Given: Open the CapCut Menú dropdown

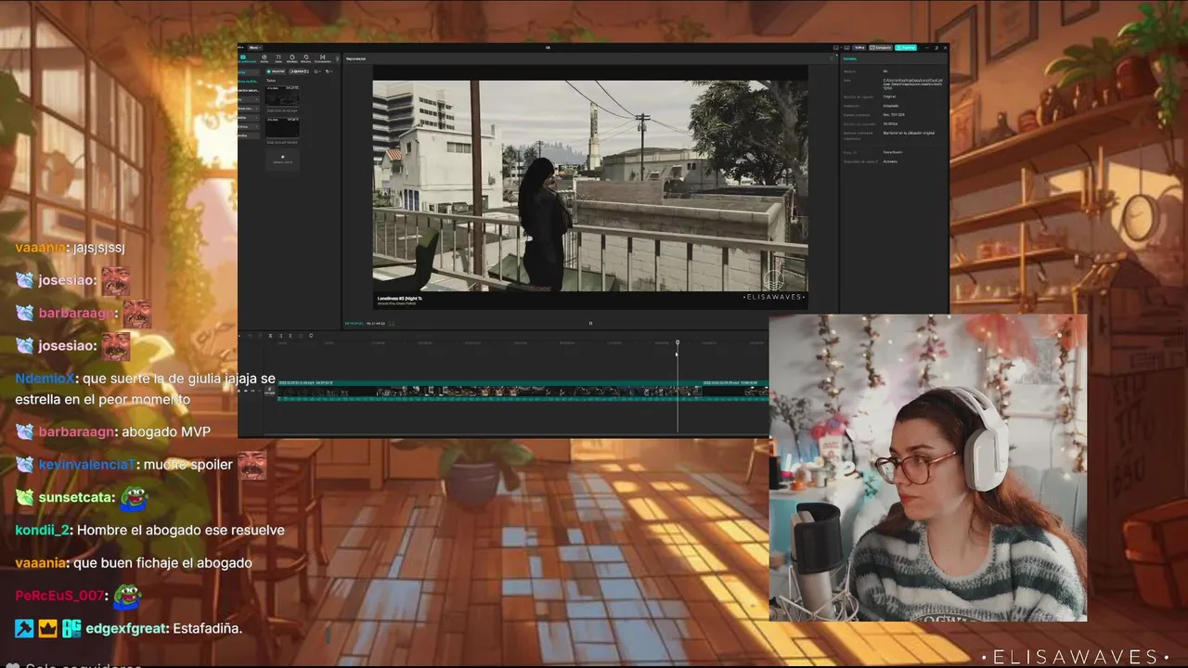Looking at the screenshot, I should click(x=254, y=47).
